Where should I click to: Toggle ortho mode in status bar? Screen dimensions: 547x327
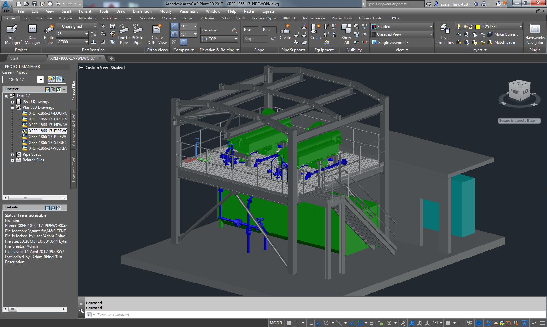coord(319,323)
